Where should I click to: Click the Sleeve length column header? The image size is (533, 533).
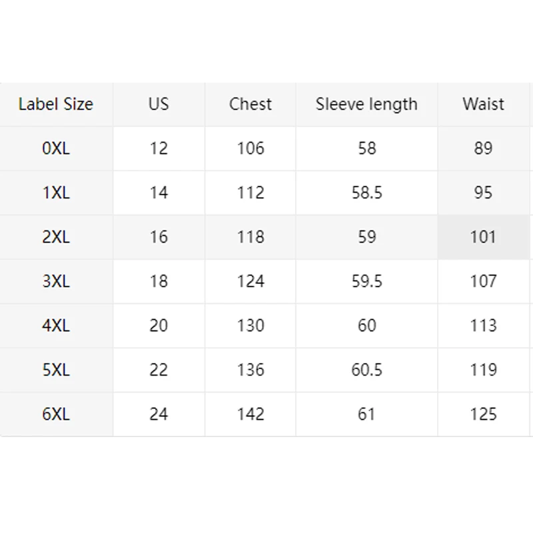366,104
